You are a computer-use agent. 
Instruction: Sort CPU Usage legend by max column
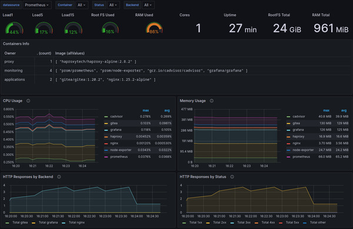pos(146,110)
